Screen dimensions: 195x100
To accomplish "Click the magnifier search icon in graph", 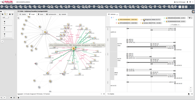I will click(18, 18).
